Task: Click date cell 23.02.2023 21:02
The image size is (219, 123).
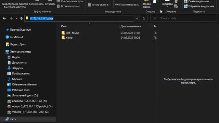Action: point(130,33)
